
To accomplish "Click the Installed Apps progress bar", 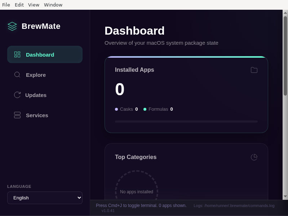I will coord(186,122).
